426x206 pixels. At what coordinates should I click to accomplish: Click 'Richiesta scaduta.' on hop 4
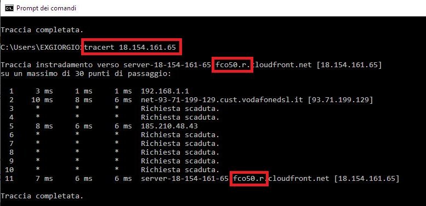pyautogui.click(x=180, y=117)
